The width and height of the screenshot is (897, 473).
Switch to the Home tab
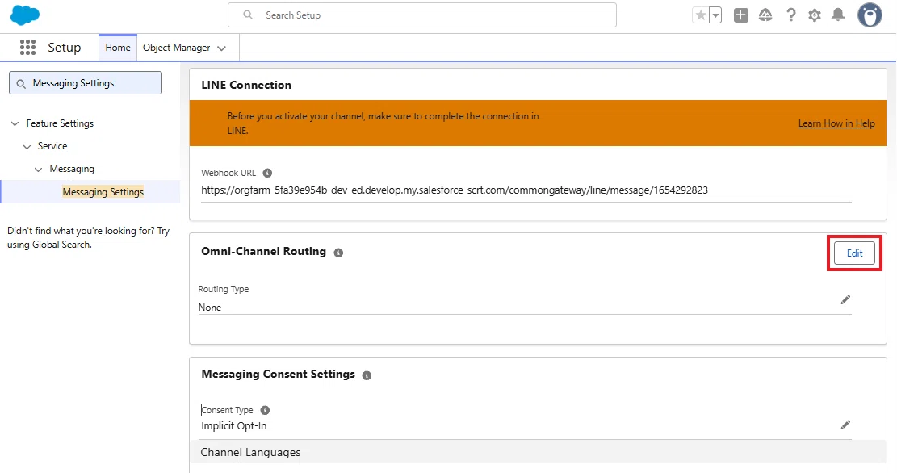(x=118, y=48)
